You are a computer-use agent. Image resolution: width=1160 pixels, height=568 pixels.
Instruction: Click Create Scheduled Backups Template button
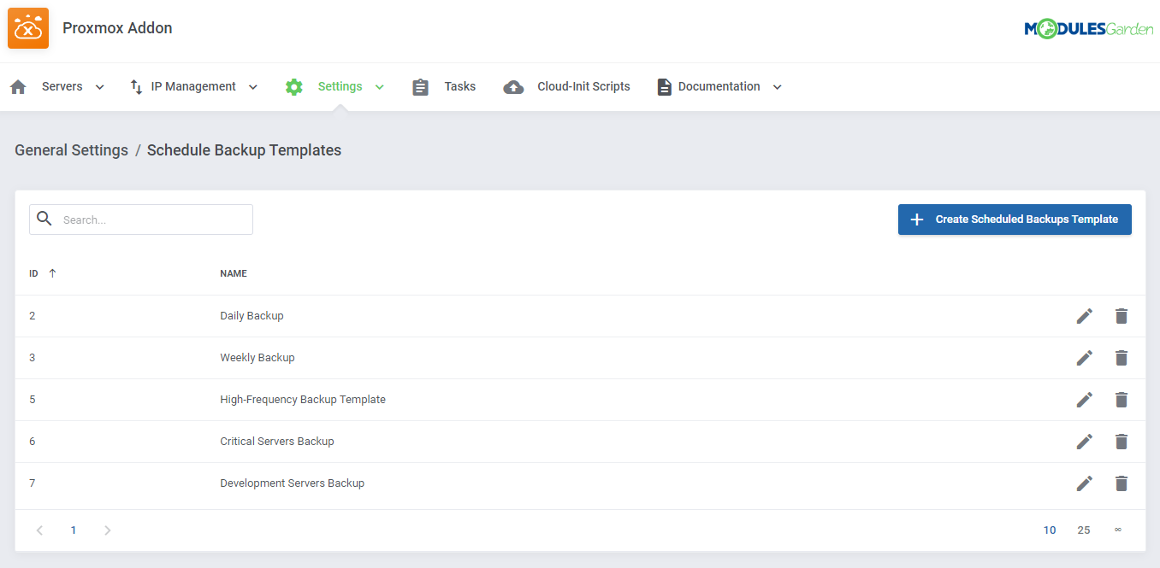(x=1015, y=220)
